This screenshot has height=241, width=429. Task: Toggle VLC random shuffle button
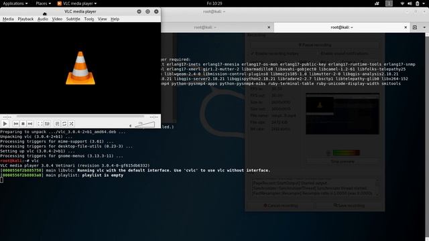(72, 124)
